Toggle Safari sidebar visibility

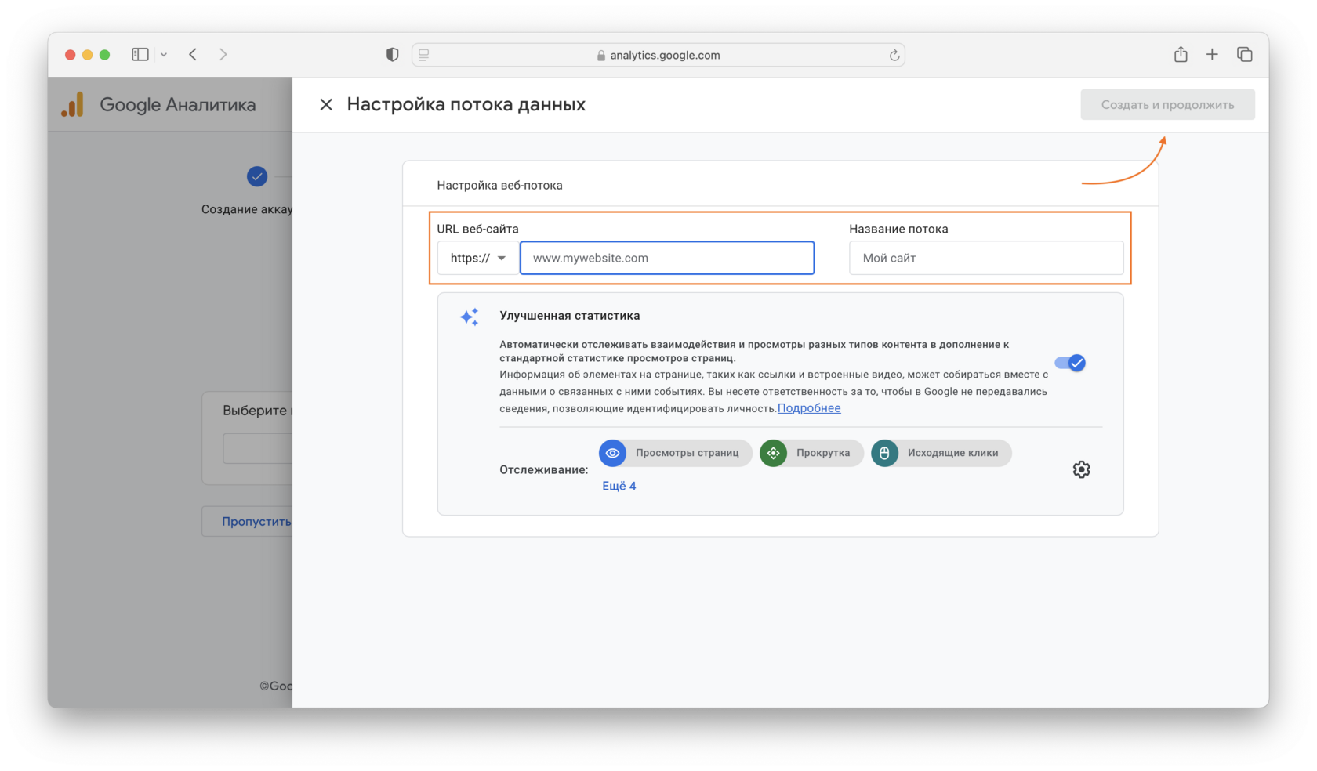tap(140, 54)
